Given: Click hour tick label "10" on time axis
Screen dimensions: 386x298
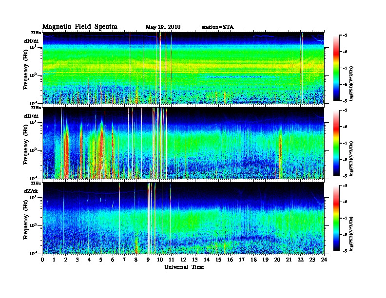Looking at the screenshot, I should point(160,260).
